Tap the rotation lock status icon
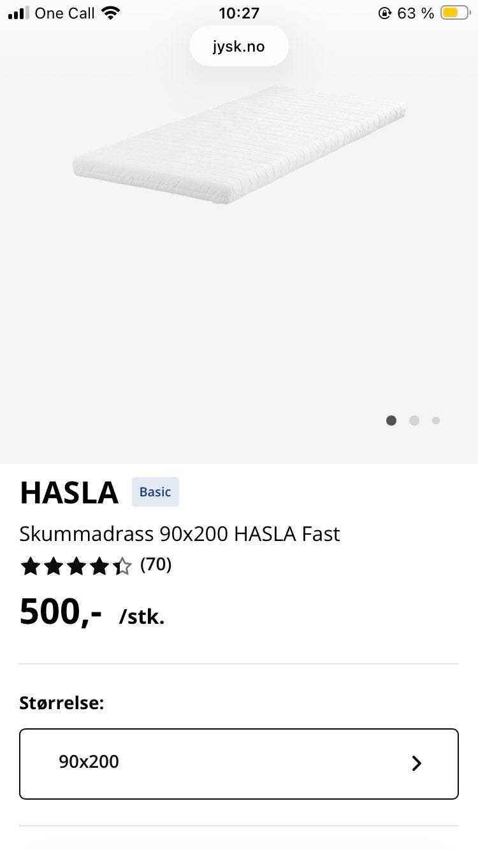Viewport: 478px width, 850px height. [x=384, y=13]
